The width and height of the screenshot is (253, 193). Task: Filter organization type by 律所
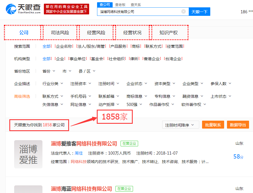click(x=134, y=59)
